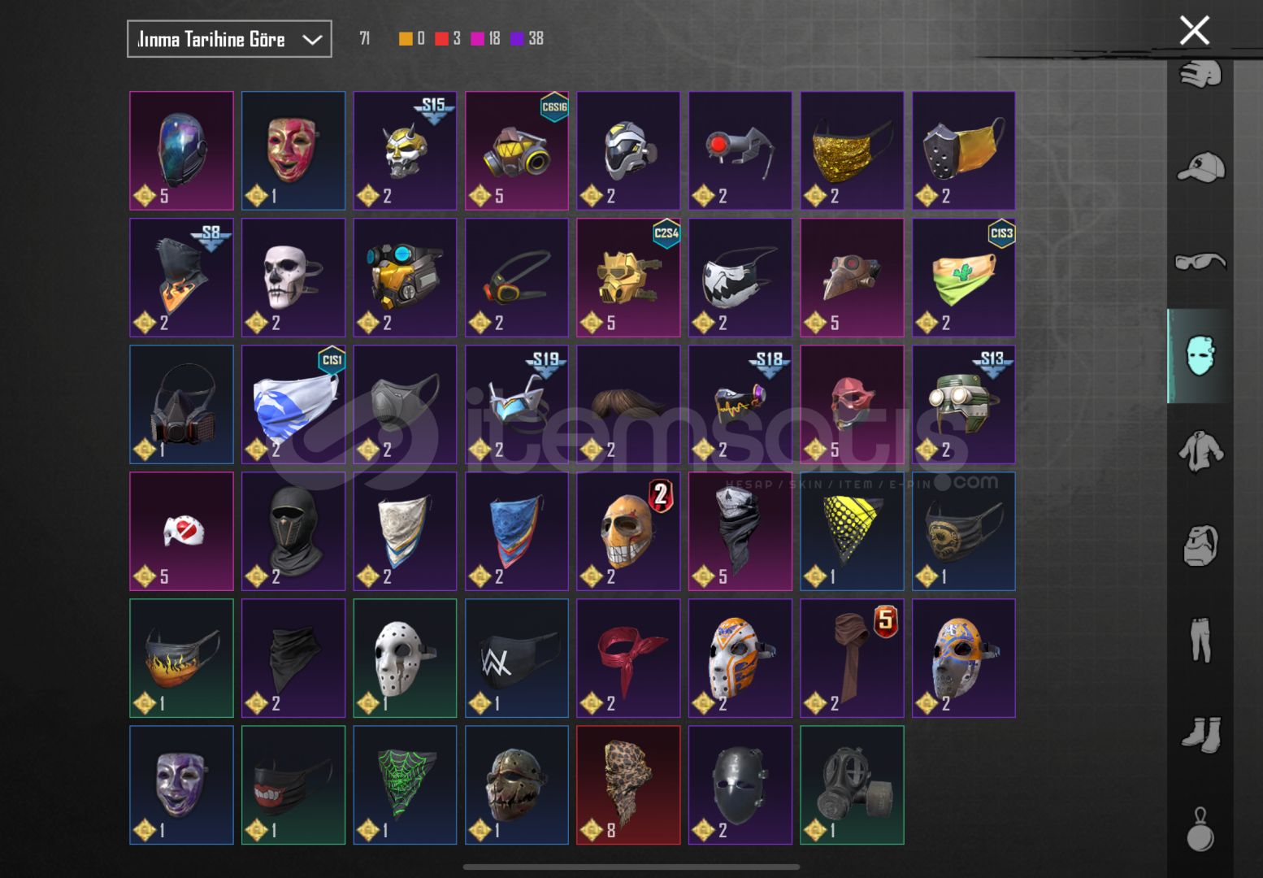Filter by pink rarity count 18

(486, 38)
